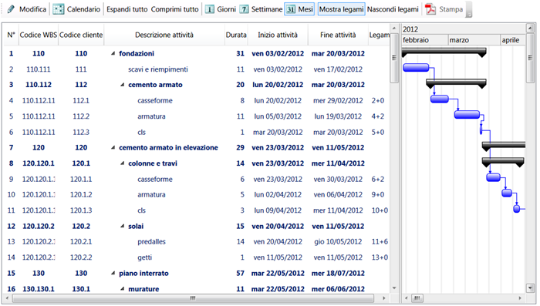Click the Durata column header
This screenshot has height=306, width=540.
[x=236, y=35]
